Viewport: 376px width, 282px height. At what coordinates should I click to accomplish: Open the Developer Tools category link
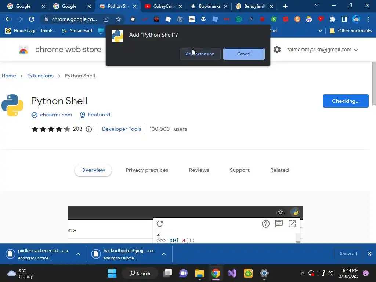coord(122,129)
